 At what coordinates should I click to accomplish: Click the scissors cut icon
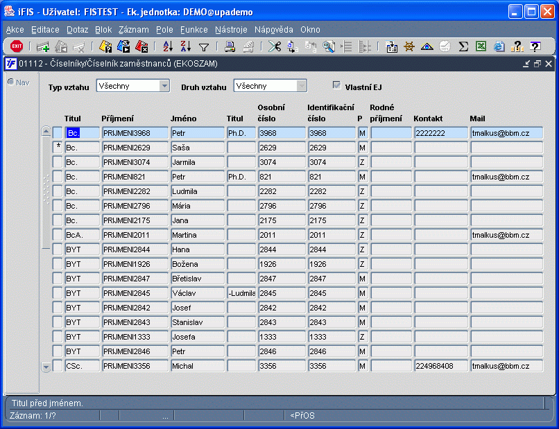pos(275,46)
